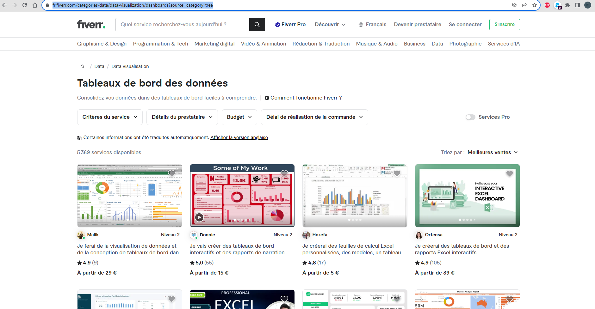Favorite Hozefa's gig with the heart
This screenshot has height=309, width=595.
coord(397,173)
